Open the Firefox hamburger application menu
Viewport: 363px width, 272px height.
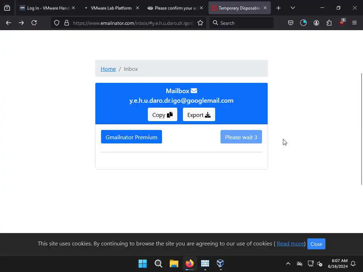[354, 23]
